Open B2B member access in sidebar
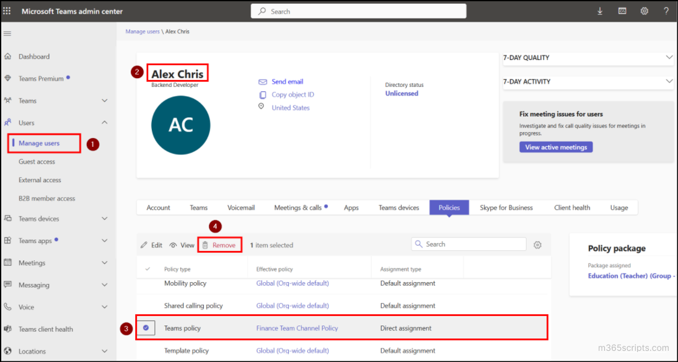The height and width of the screenshot is (362, 678). (x=46, y=198)
